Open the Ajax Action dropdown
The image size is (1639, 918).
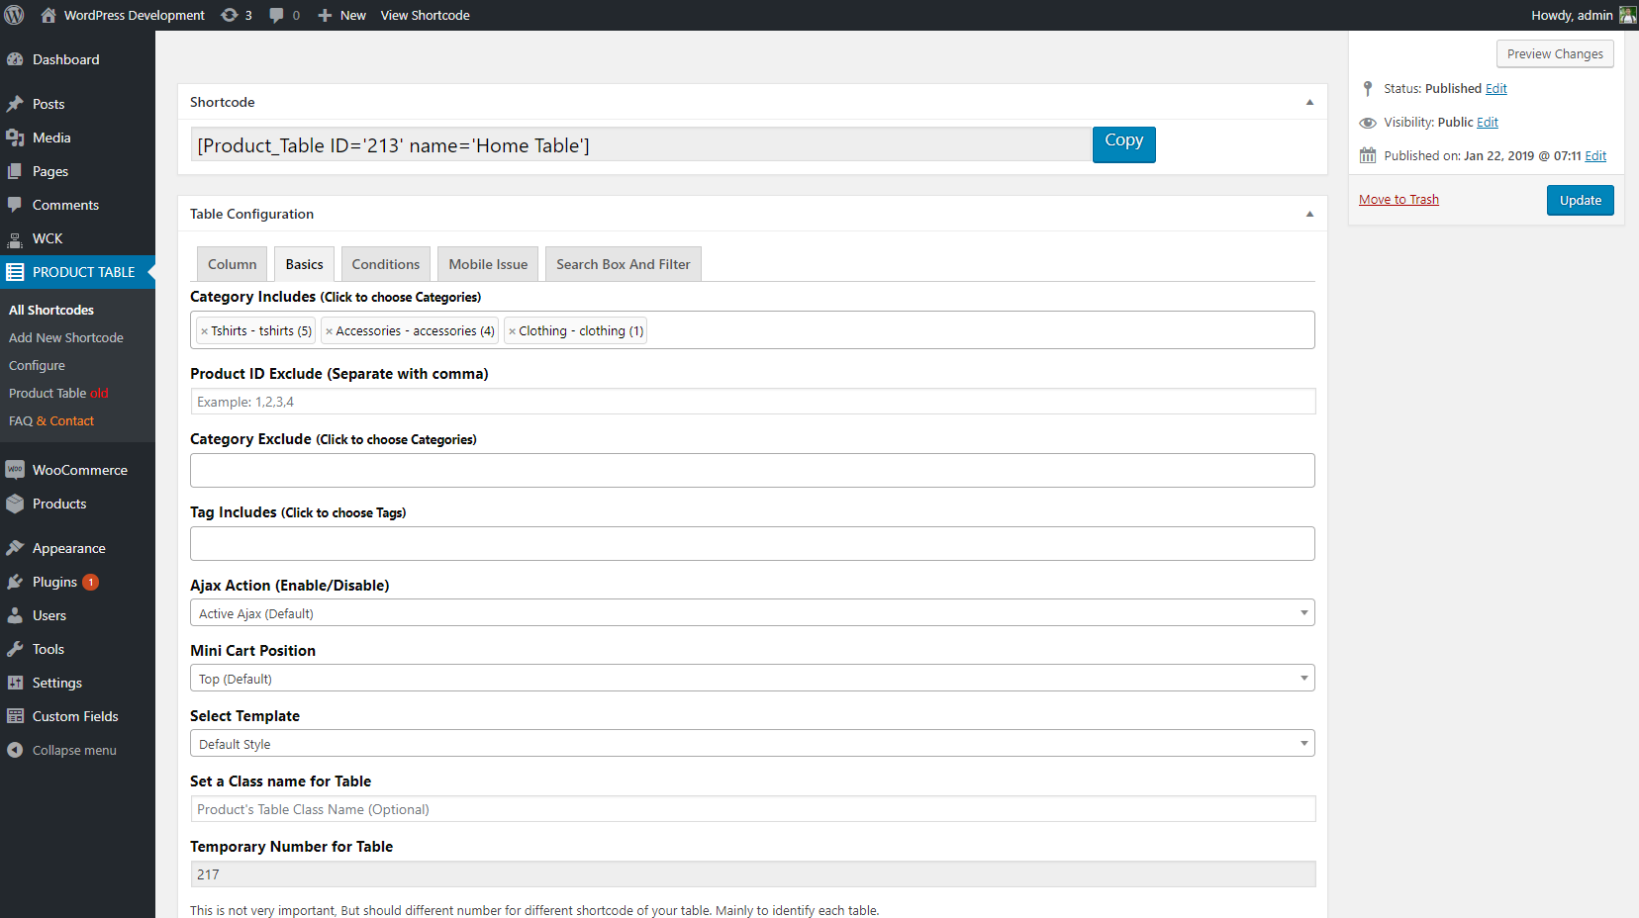752,613
